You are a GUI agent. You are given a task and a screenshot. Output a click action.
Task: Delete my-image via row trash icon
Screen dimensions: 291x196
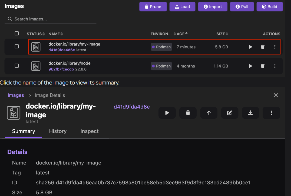(x=263, y=47)
